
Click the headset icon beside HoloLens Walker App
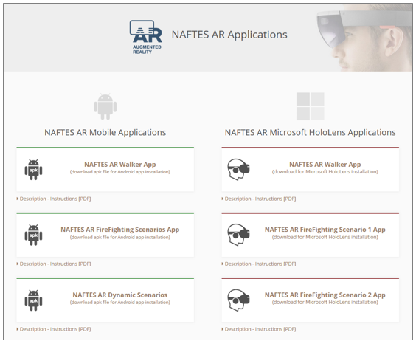coord(238,169)
